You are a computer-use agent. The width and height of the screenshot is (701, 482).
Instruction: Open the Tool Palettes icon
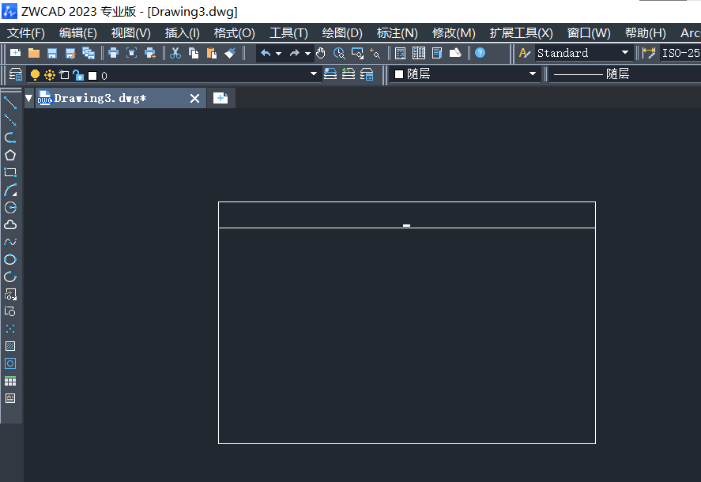pyautogui.click(x=419, y=53)
